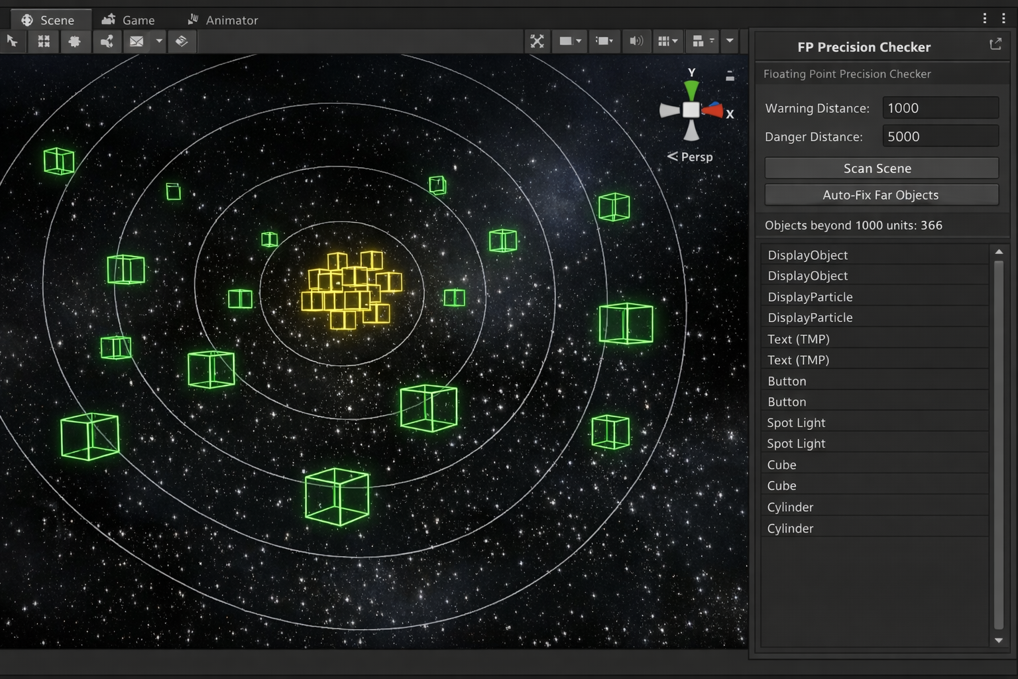Click the Warning Distance input field
The width and height of the screenshot is (1018, 679).
click(x=940, y=107)
